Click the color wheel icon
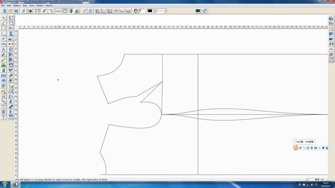 point(136,10)
